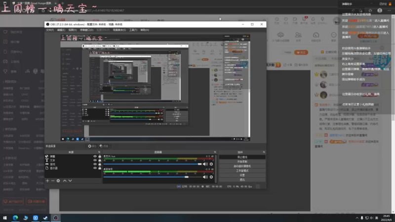Open Douyu follow heart icon in header
Screen dimensions: 395x222
(286, 20)
